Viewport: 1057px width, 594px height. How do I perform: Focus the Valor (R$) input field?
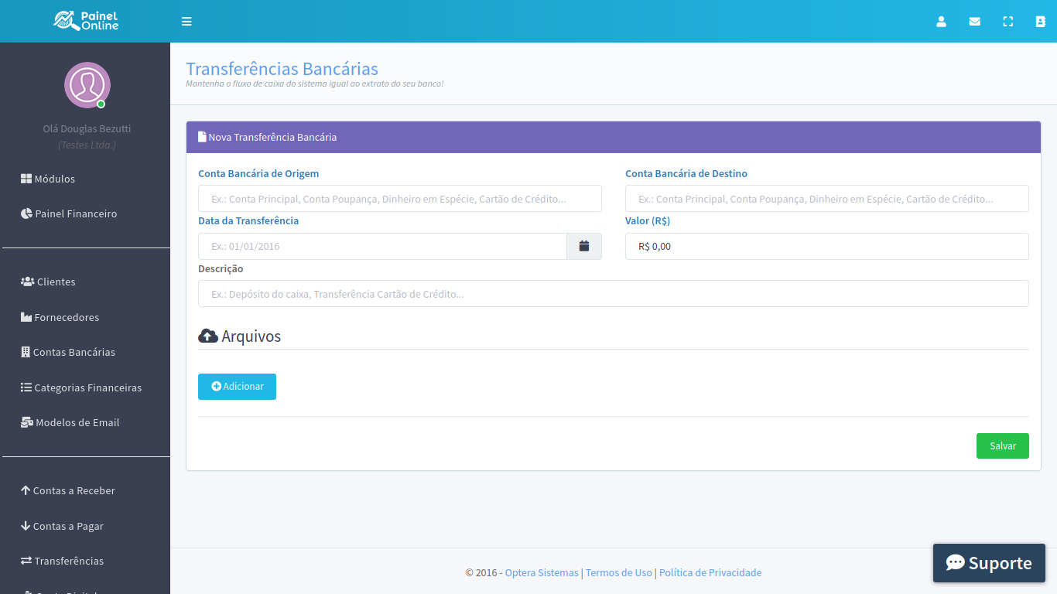point(826,247)
